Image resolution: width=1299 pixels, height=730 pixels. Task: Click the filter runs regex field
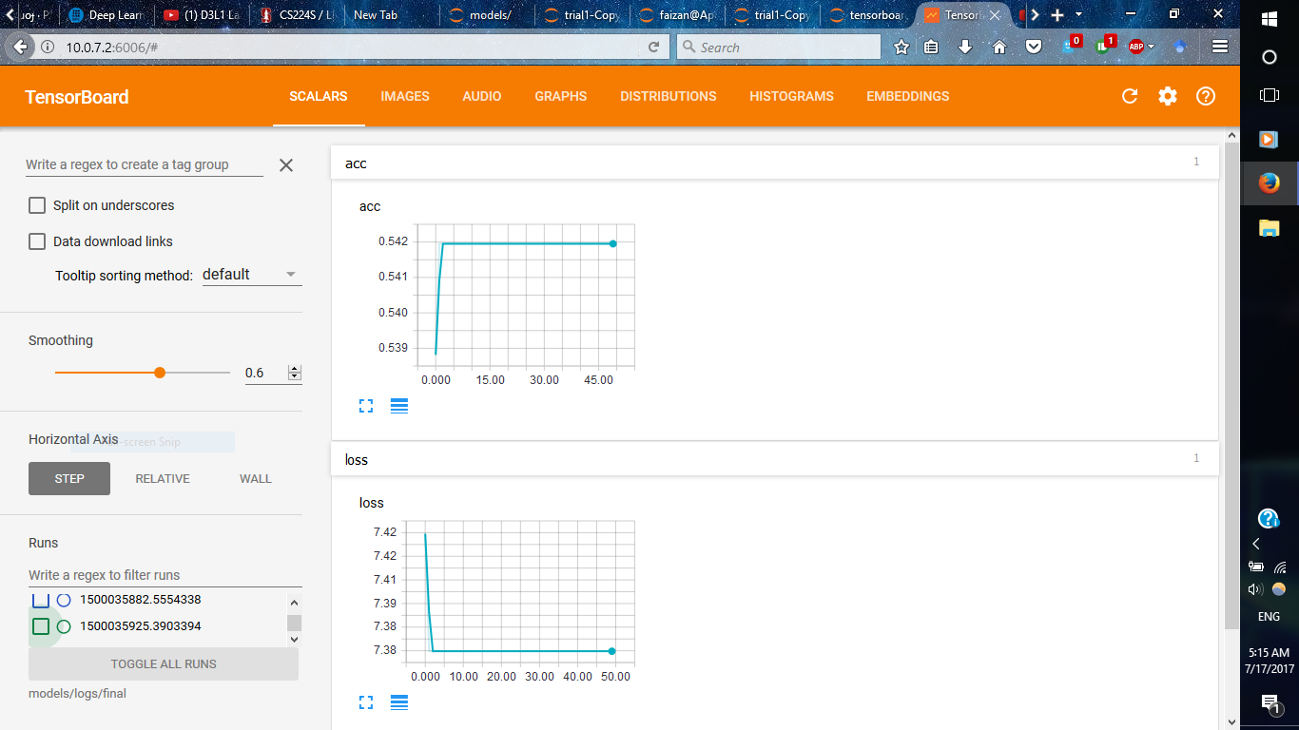pyautogui.click(x=165, y=575)
